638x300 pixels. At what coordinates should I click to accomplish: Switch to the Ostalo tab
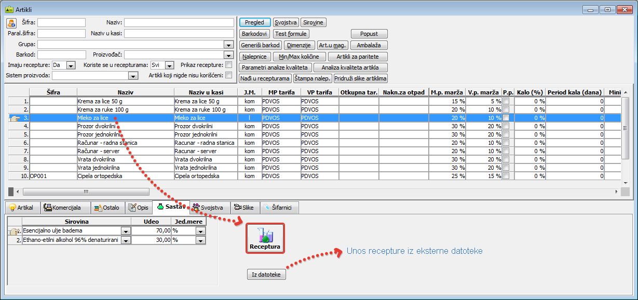[107, 208]
